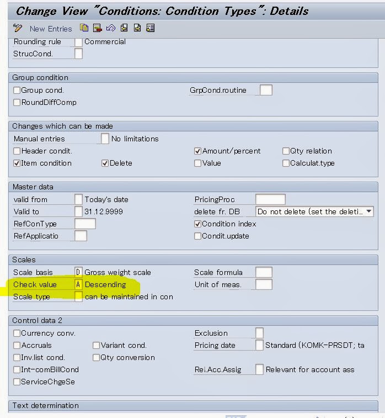Toggle the Currency conv. checkbox

click(17, 333)
